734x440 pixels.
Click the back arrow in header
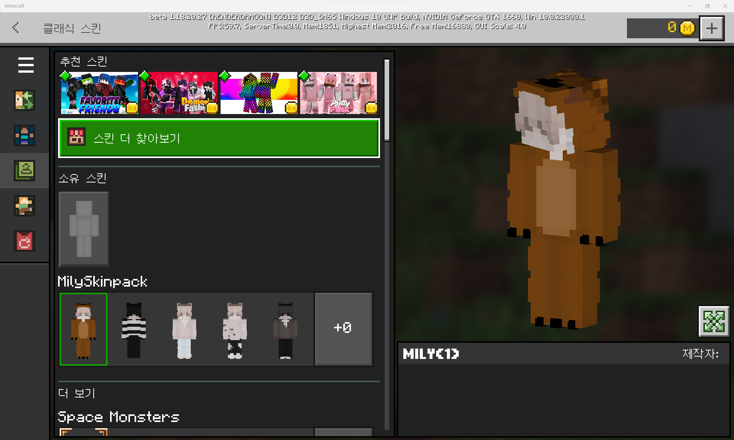(x=16, y=28)
